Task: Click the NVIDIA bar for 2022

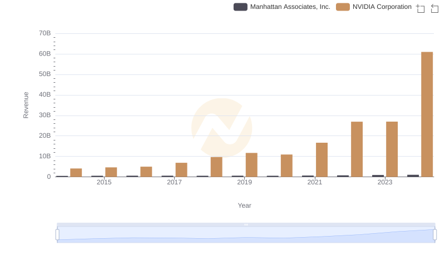Action: tap(357, 149)
